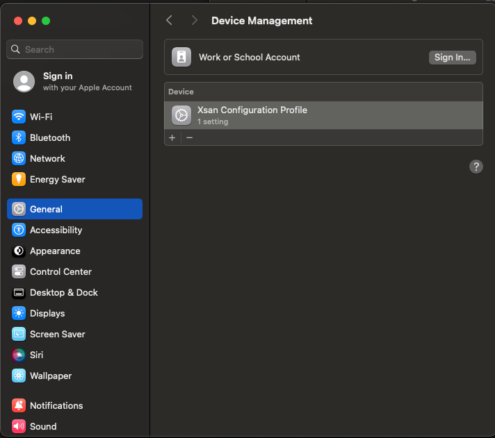Click the Siri icon
The image size is (495, 438).
[x=19, y=355]
